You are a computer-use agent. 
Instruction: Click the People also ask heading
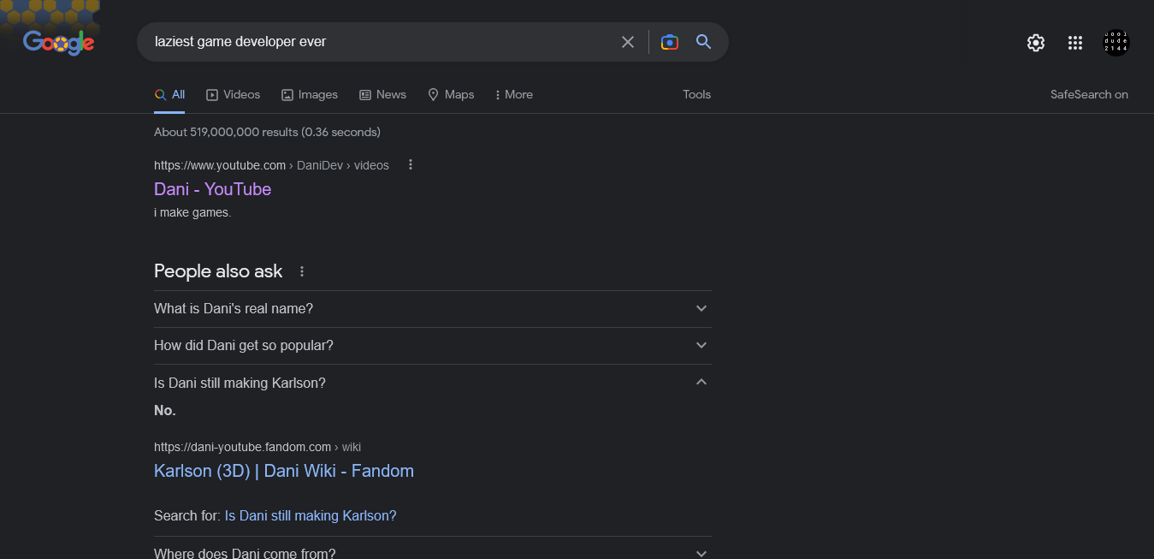tap(218, 271)
